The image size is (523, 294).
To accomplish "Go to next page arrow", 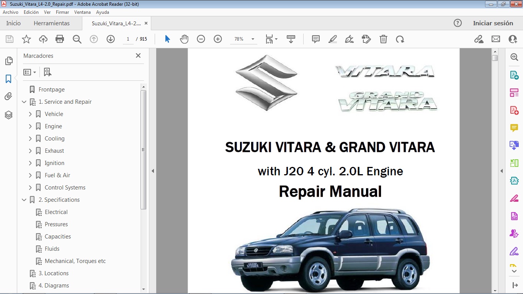I will 111,39.
